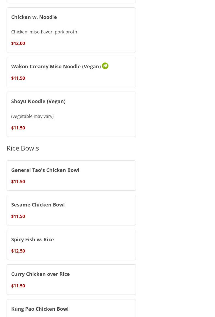215x317 pixels.
Task: Click the $12.00 price of Chicken w. Noodle
Action: [x=18, y=43]
